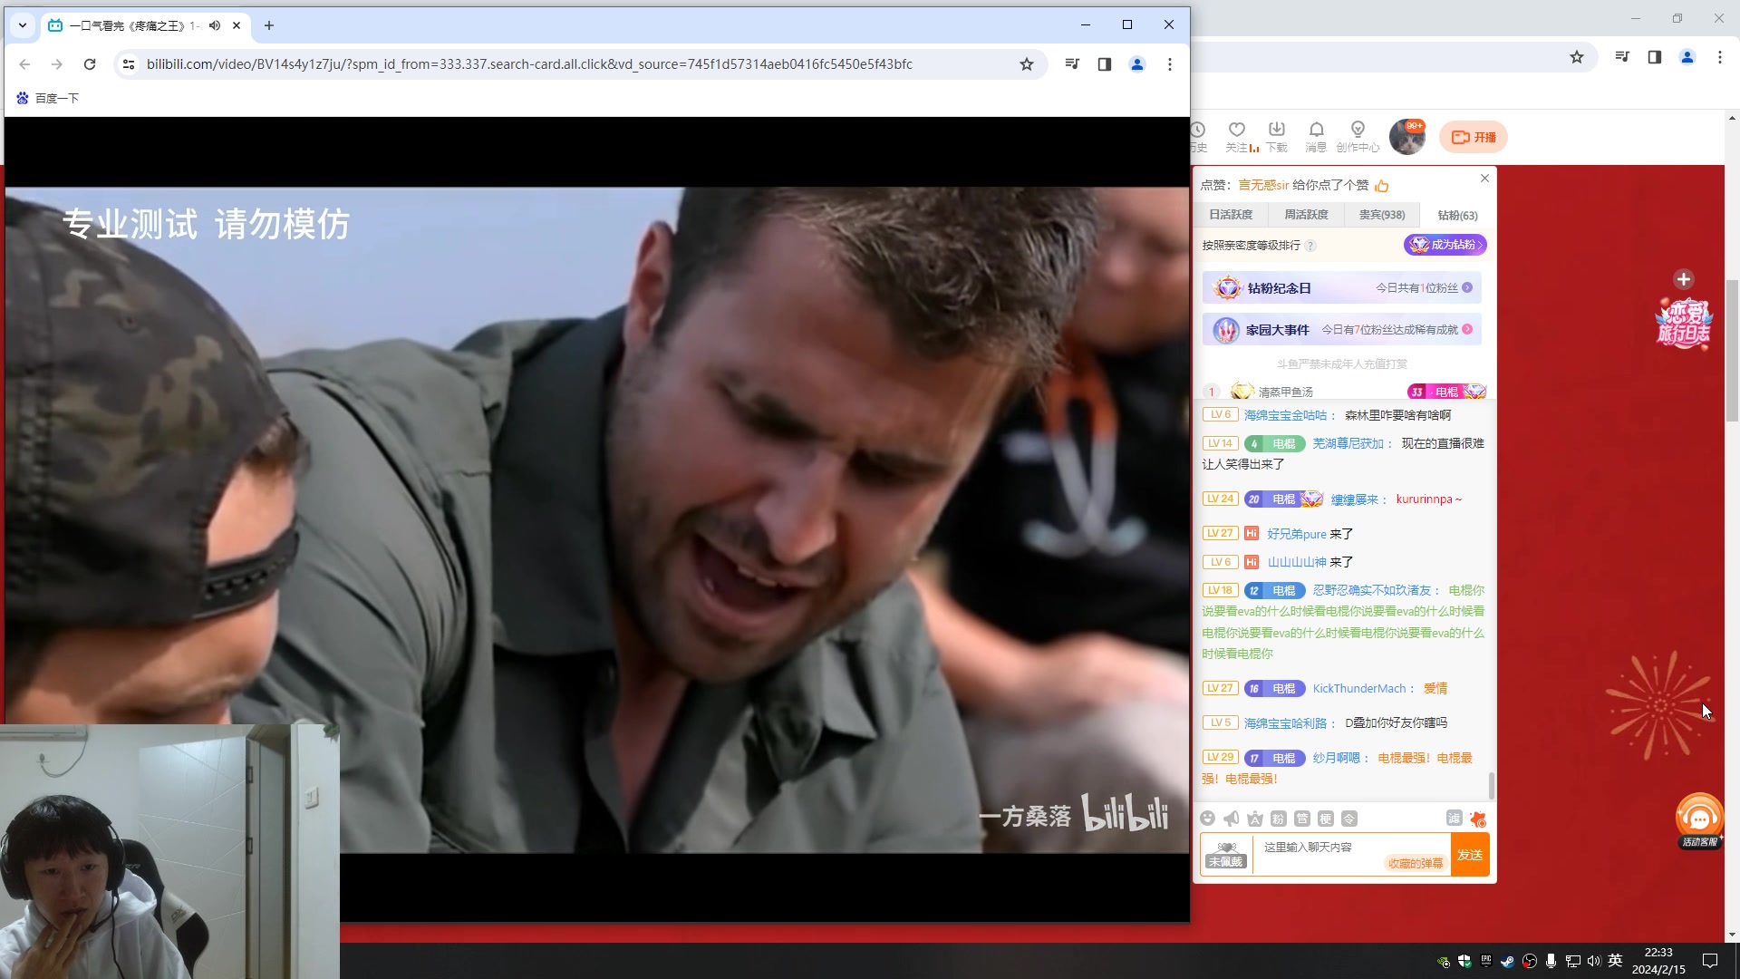Click the plus button above 恋爱旅行日志

click(1684, 279)
